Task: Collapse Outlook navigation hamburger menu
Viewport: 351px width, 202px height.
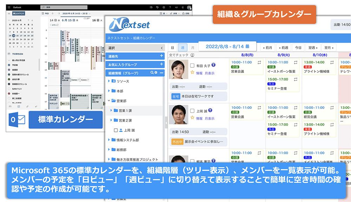Action: click(9, 13)
